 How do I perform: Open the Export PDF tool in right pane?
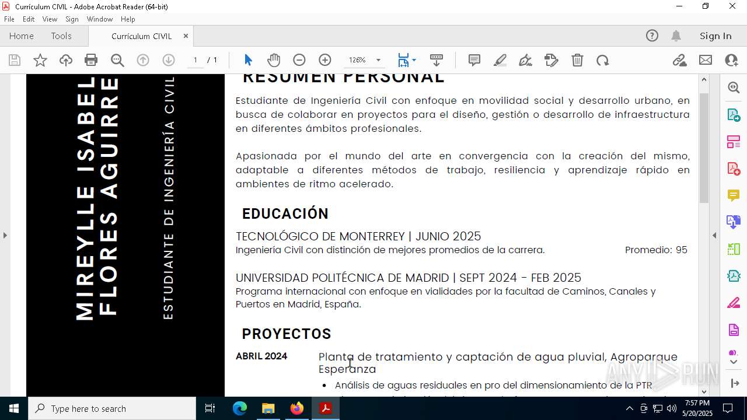734,114
